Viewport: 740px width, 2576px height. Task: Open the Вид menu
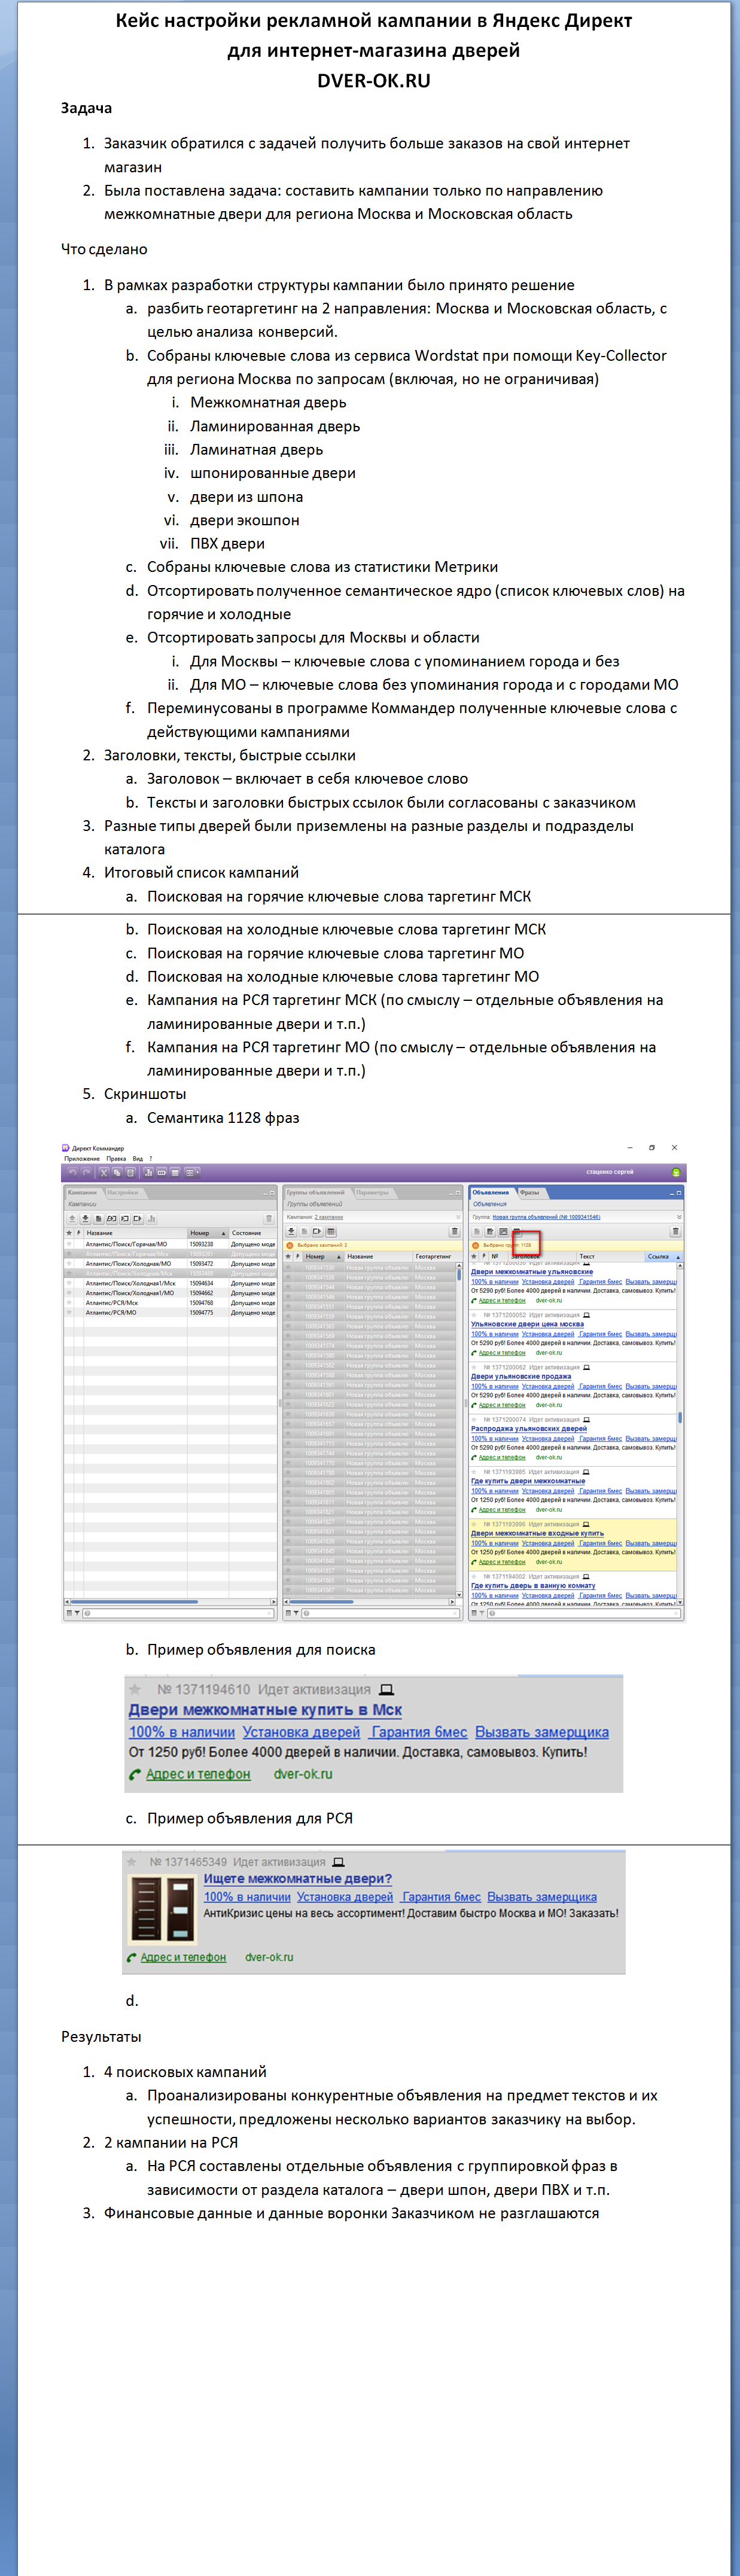(x=138, y=1159)
